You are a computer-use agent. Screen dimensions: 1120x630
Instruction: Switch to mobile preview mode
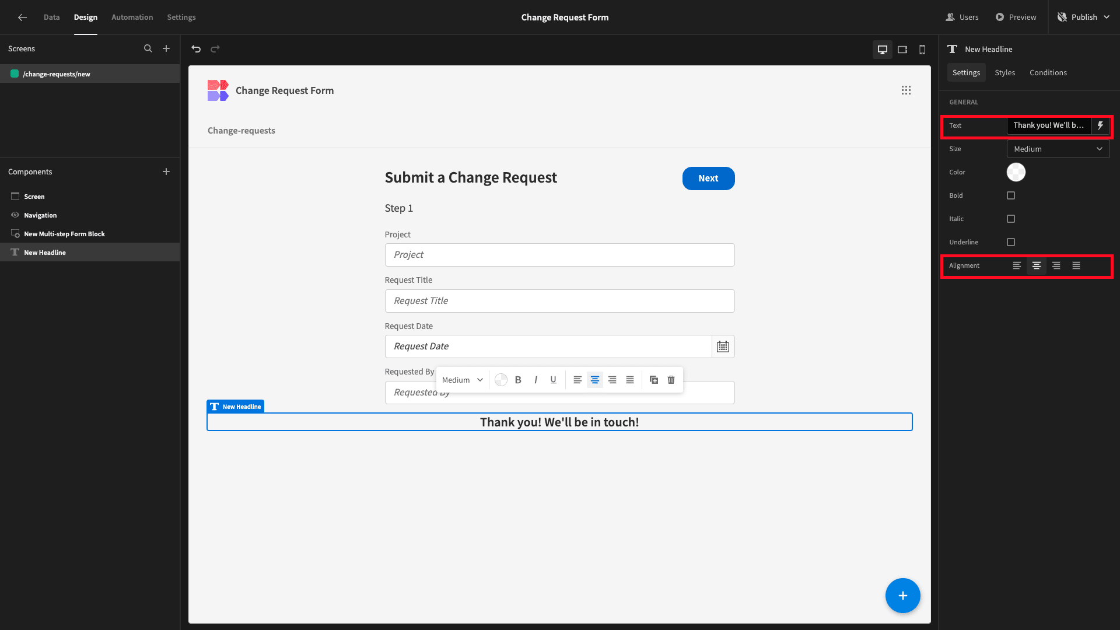point(922,50)
